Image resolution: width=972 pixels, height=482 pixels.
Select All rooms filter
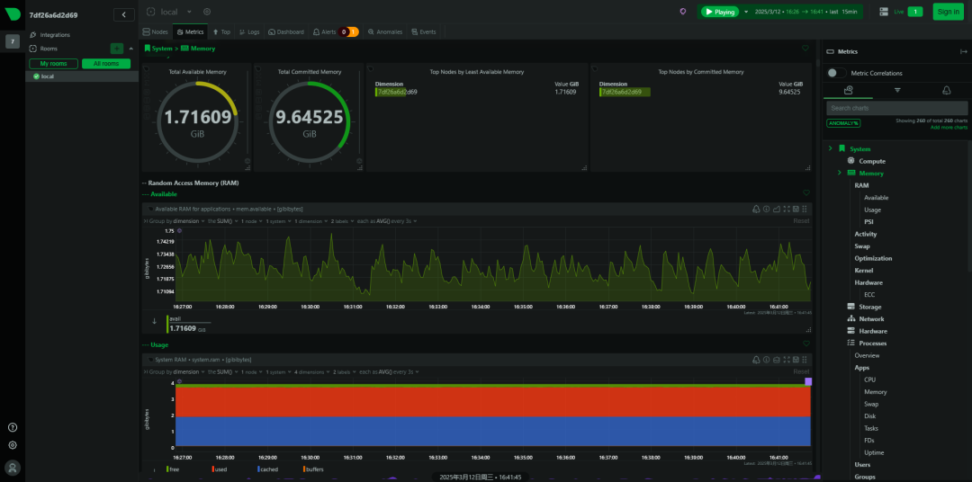click(x=106, y=64)
